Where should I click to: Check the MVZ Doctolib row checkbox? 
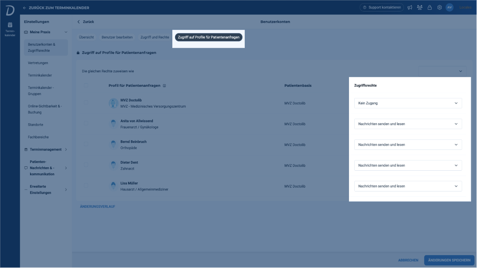[x=86, y=103]
